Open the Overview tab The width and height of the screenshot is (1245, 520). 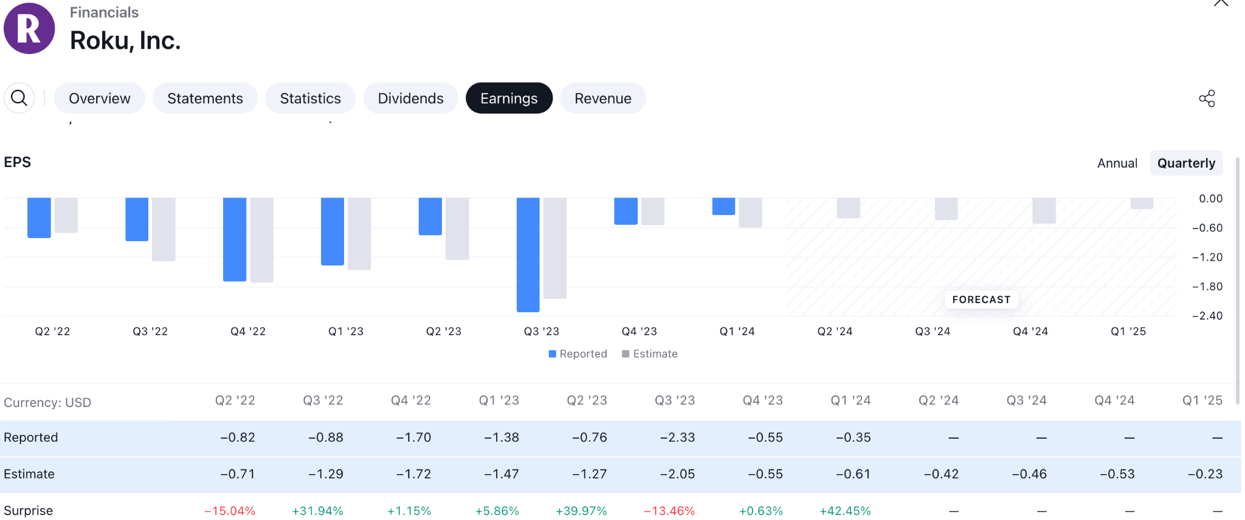tap(100, 98)
